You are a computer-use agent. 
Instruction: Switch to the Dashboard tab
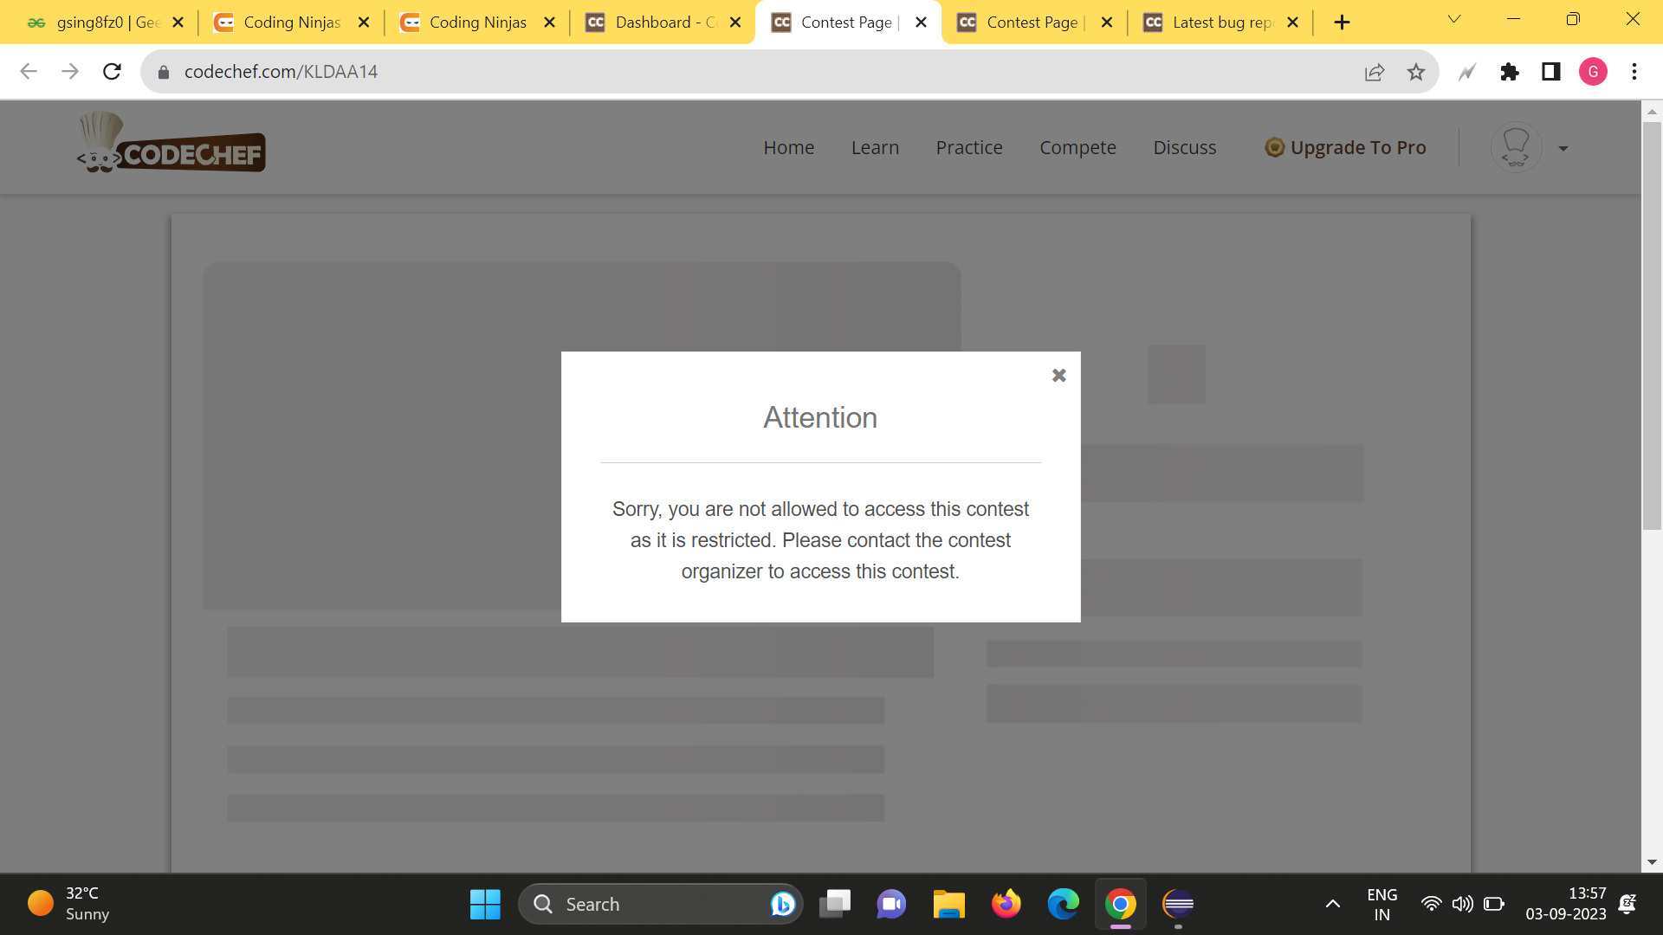tap(664, 23)
